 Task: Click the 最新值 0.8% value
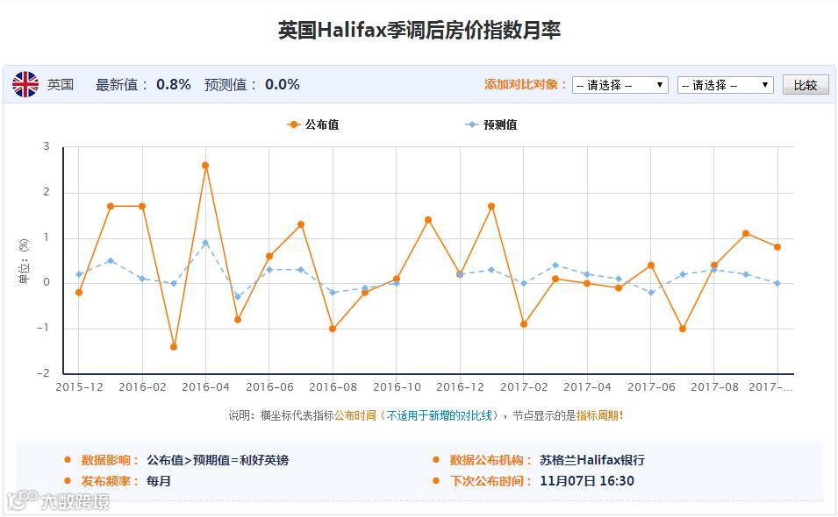[x=174, y=84]
